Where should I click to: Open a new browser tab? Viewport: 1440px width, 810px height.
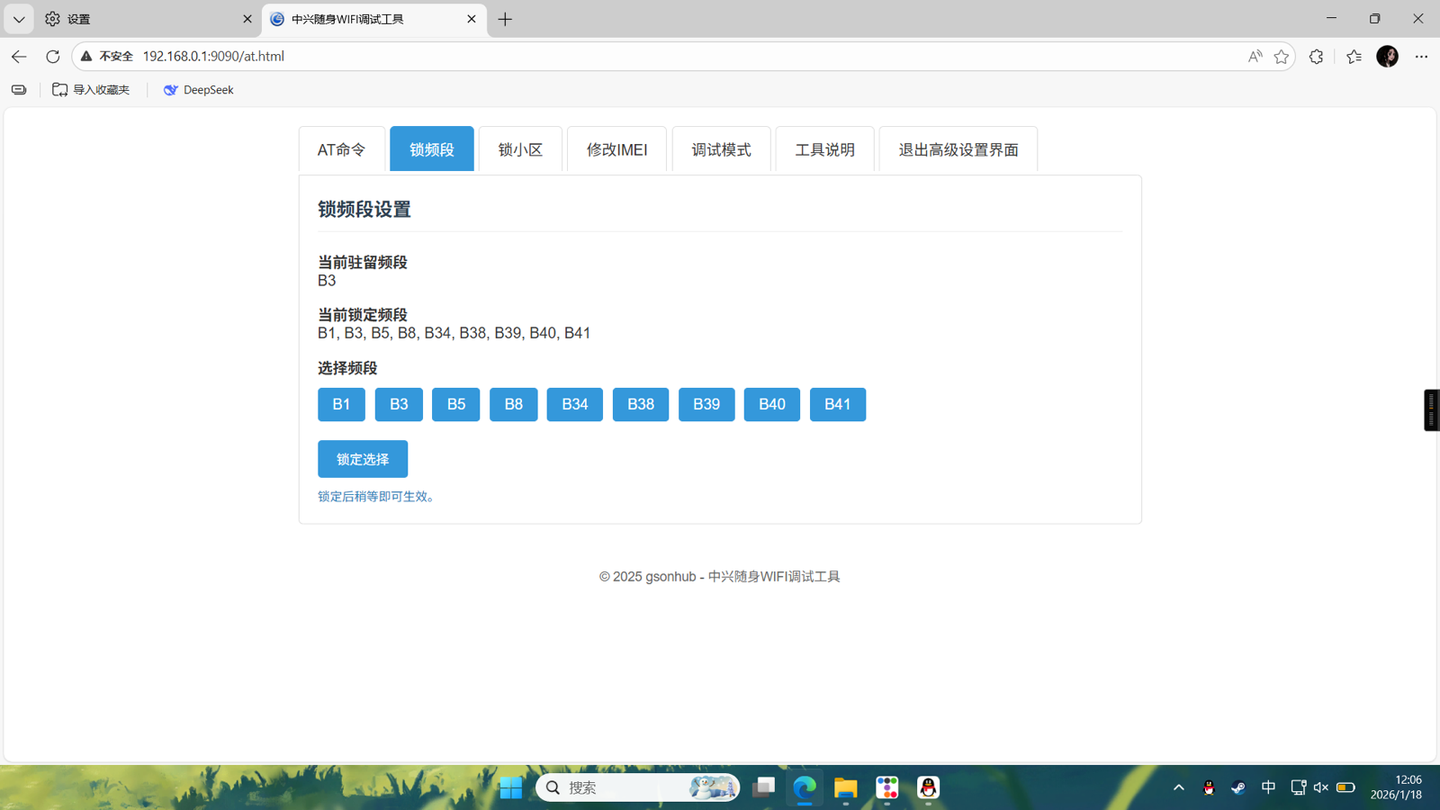click(505, 19)
